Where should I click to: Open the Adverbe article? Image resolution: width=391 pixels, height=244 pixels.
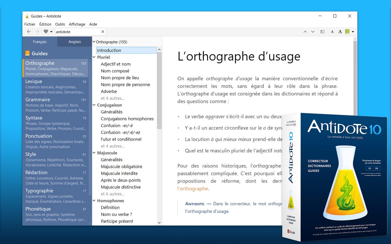coord(109,91)
